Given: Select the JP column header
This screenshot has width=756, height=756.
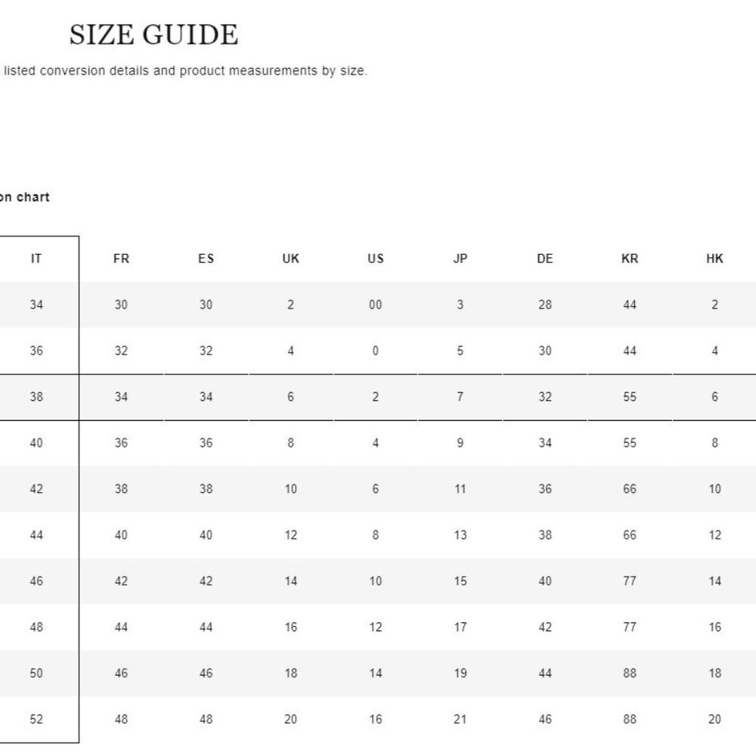Looking at the screenshot, I should point(460,259).
